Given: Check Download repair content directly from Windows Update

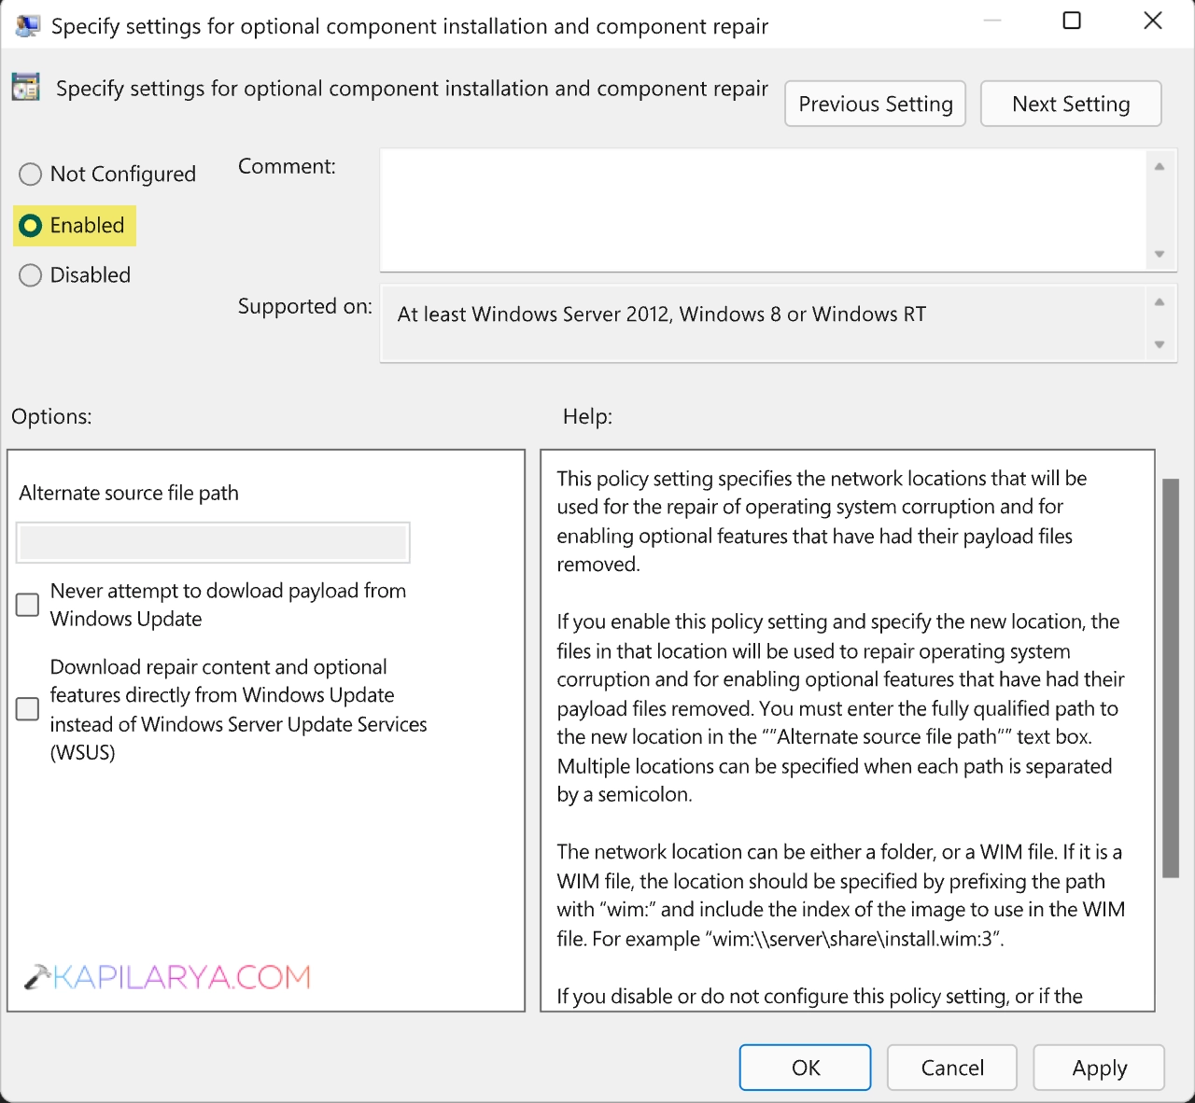Looking at the screenshot, I should pos(28,709).
